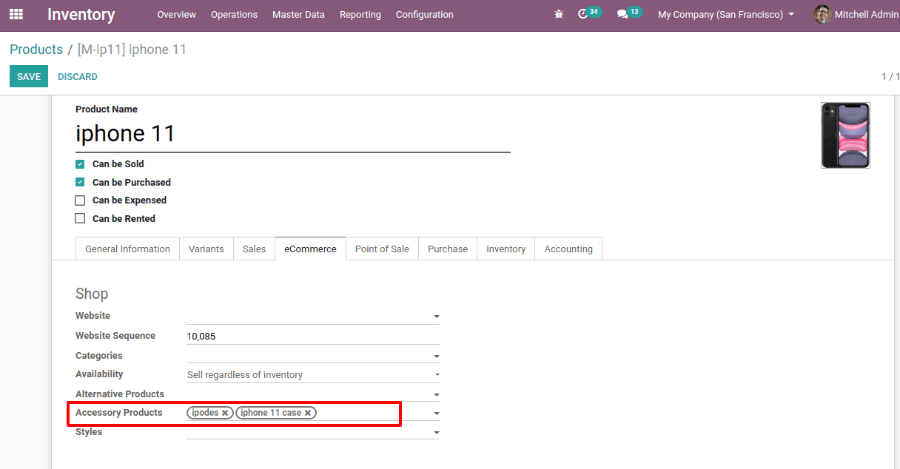
Task: Enable the Can be Expensed checkbox
Action: click(x=80, y=200)
